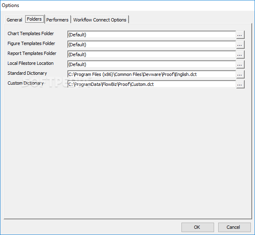Click the Local Filestore Location label
The height and width of the screenshot is (235, 255).
click(x=31, y=63)
